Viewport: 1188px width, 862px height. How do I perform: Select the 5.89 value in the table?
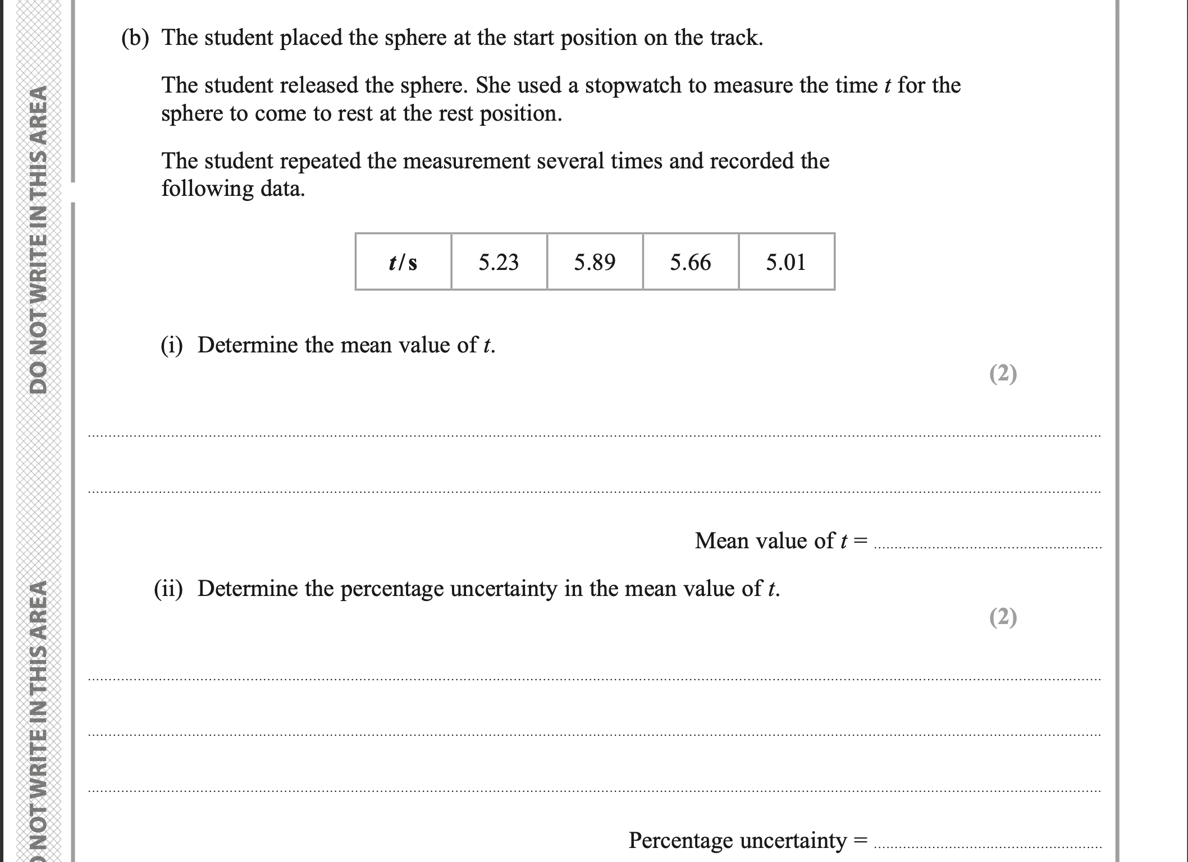click(x=595, y=262)
